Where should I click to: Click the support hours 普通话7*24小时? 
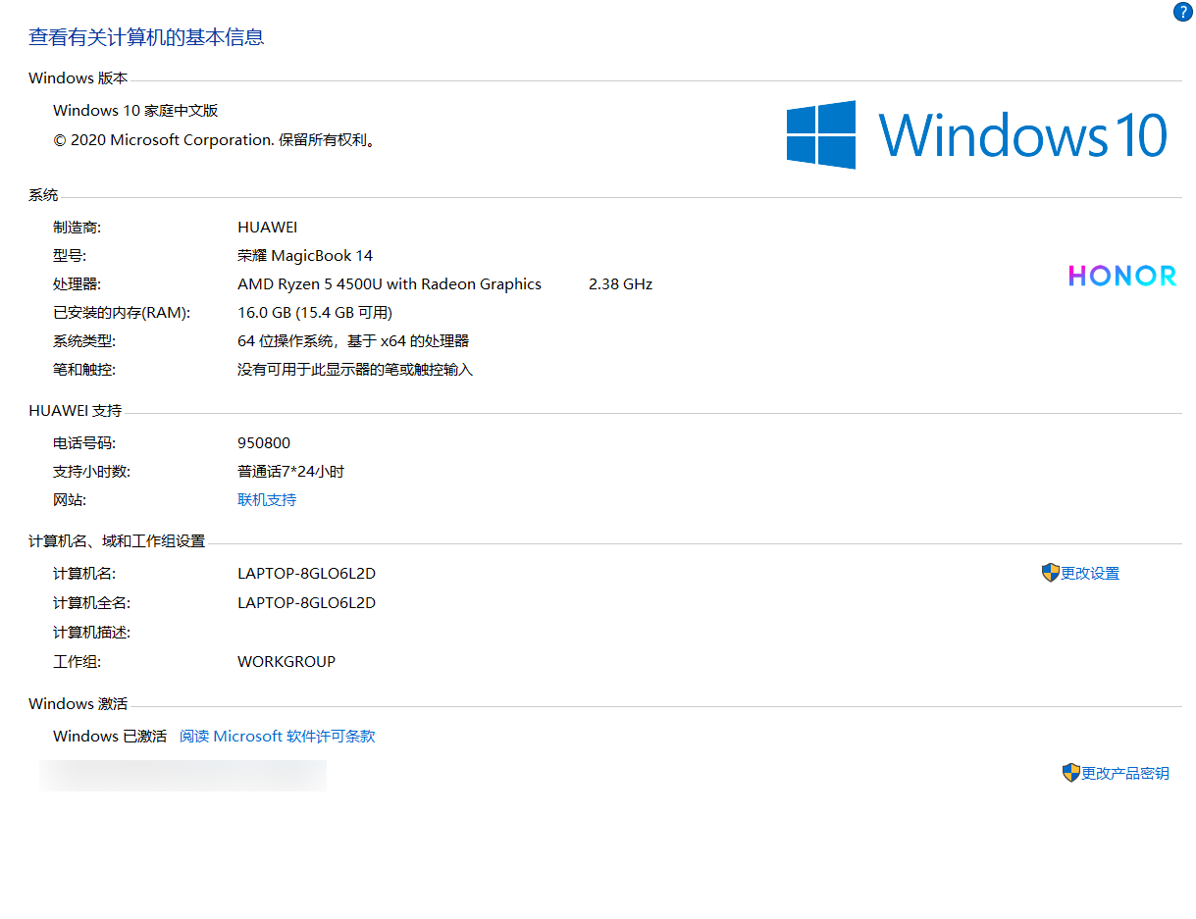(290, 472)
